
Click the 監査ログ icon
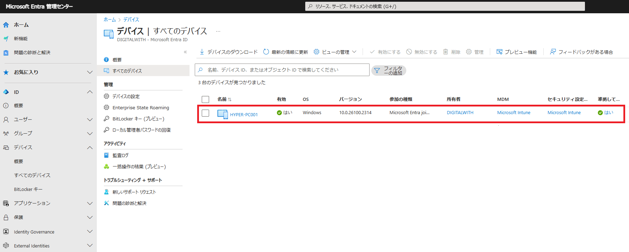tap(107, 155)
